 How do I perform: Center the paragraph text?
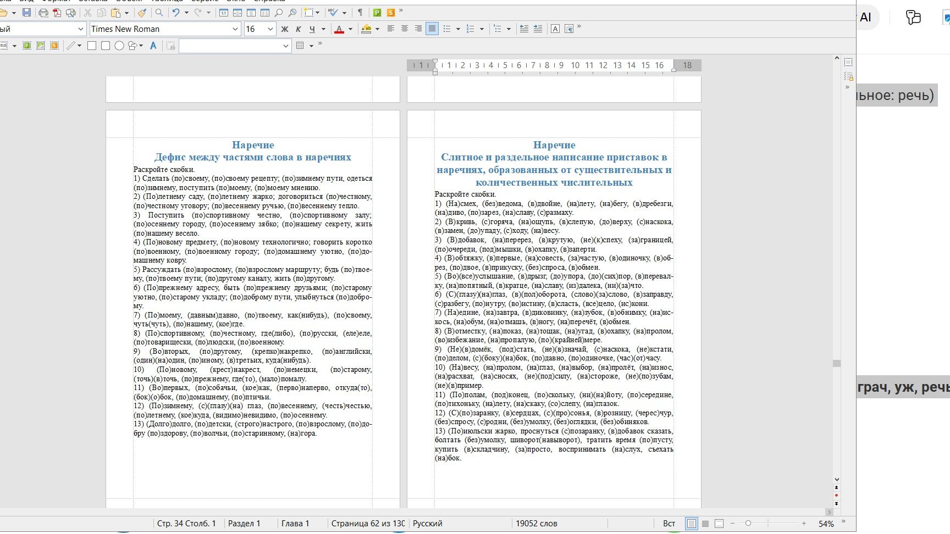coord(405,29)
